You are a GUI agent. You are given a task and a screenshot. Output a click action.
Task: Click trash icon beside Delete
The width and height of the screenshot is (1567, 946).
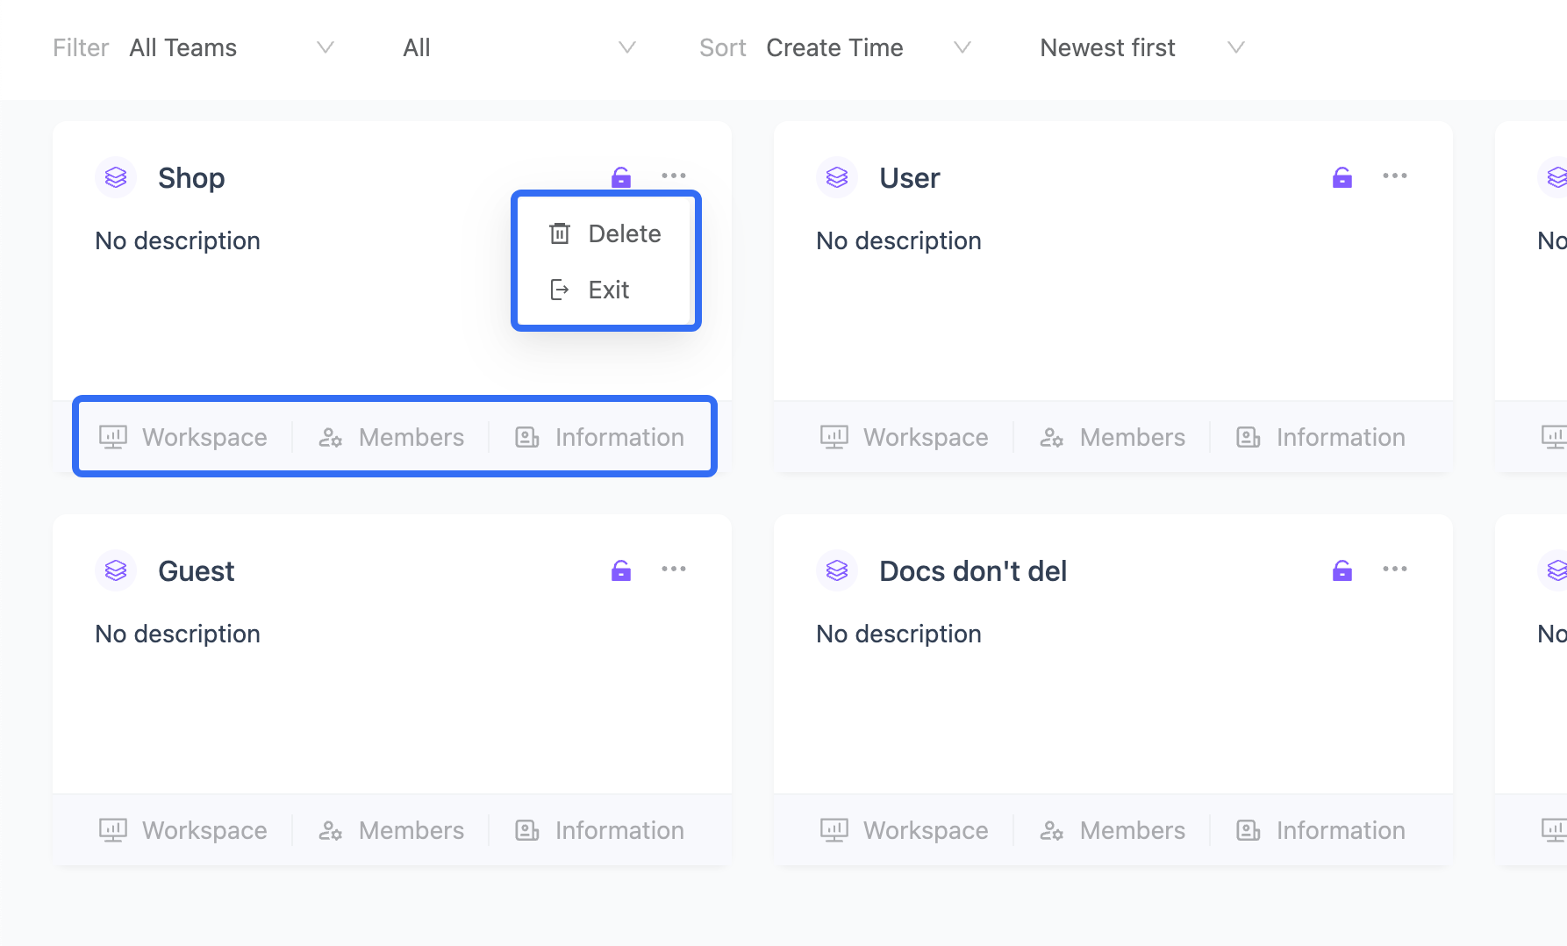tap(560, 233)
